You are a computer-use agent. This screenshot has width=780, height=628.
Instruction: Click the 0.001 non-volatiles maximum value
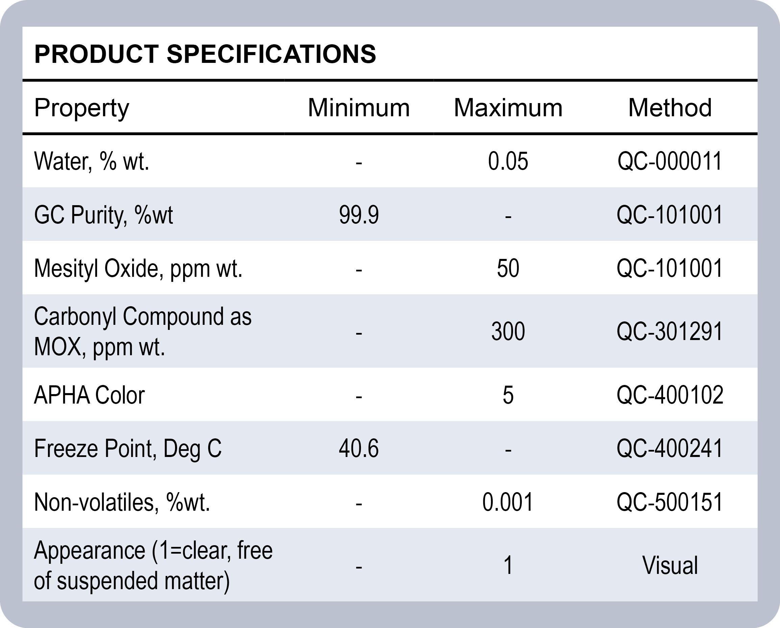point(508,502)
